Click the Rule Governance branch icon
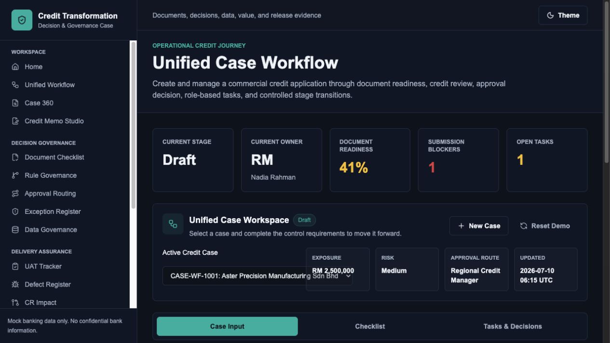 coord(15,175)
